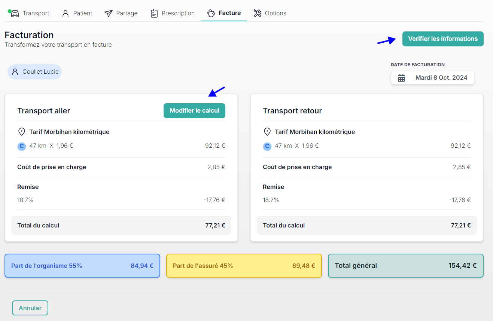Viewport: 493px width, 321px height.
Task: Click Coût de prise en charge in Transport aller
Action: (52, 167)
